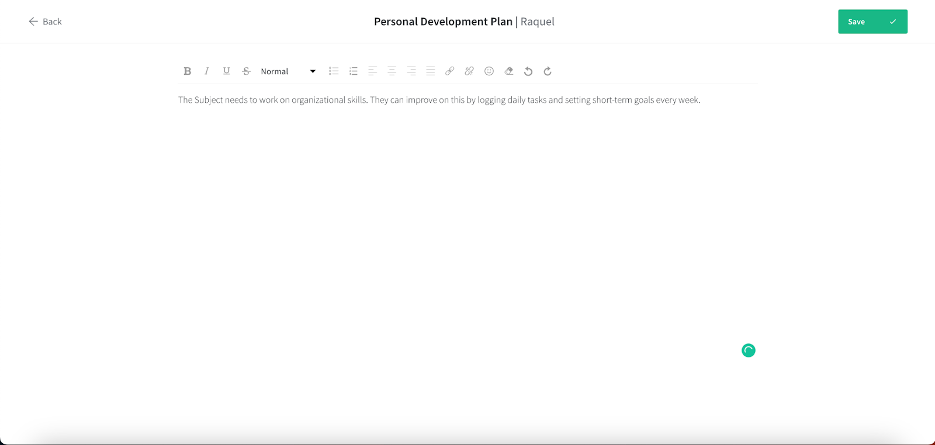Click the green Grammarly circle icon

coord(749,350)
